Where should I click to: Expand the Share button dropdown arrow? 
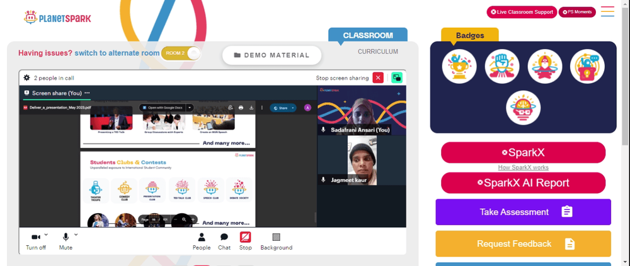294,108
